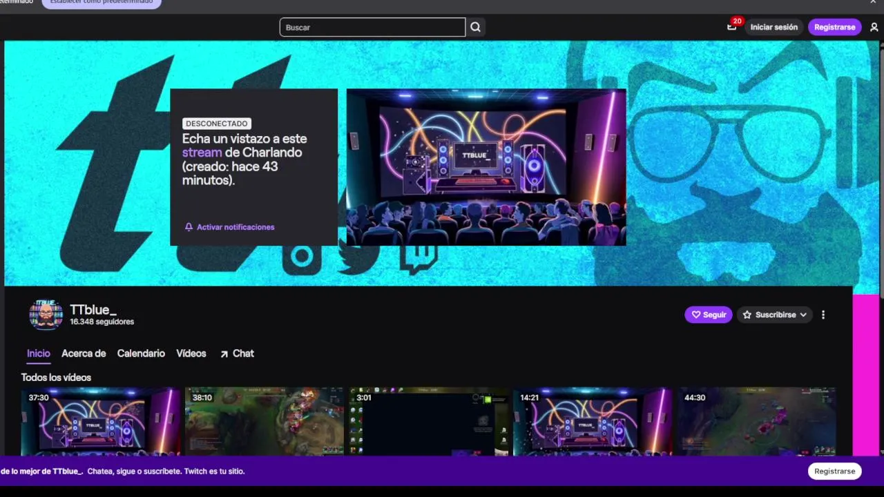Click Registrarse in the bottom purple banner
The height and width of the screenshot is (497, 884).
click(x=834, y=471)
